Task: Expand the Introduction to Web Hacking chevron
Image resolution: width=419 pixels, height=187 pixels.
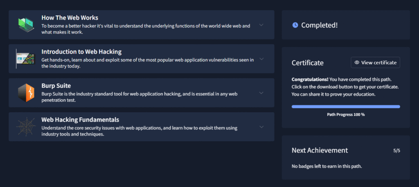Action: (x=261, y=59)
